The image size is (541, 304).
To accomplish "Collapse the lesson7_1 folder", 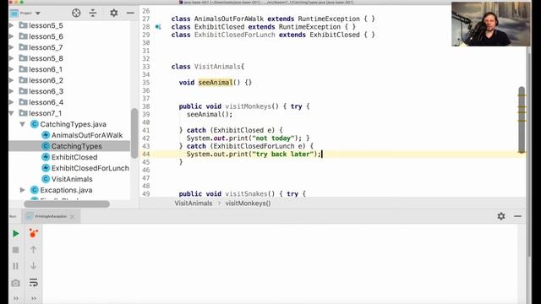I will coord(11,113).
